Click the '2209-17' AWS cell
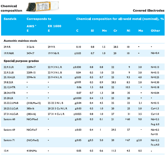 pos(31,67)
